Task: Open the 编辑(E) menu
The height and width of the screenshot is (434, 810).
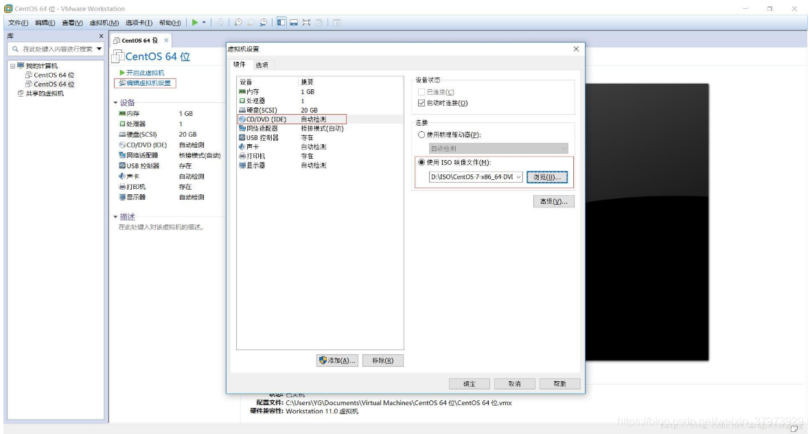Action: click(x=45, y=23)
